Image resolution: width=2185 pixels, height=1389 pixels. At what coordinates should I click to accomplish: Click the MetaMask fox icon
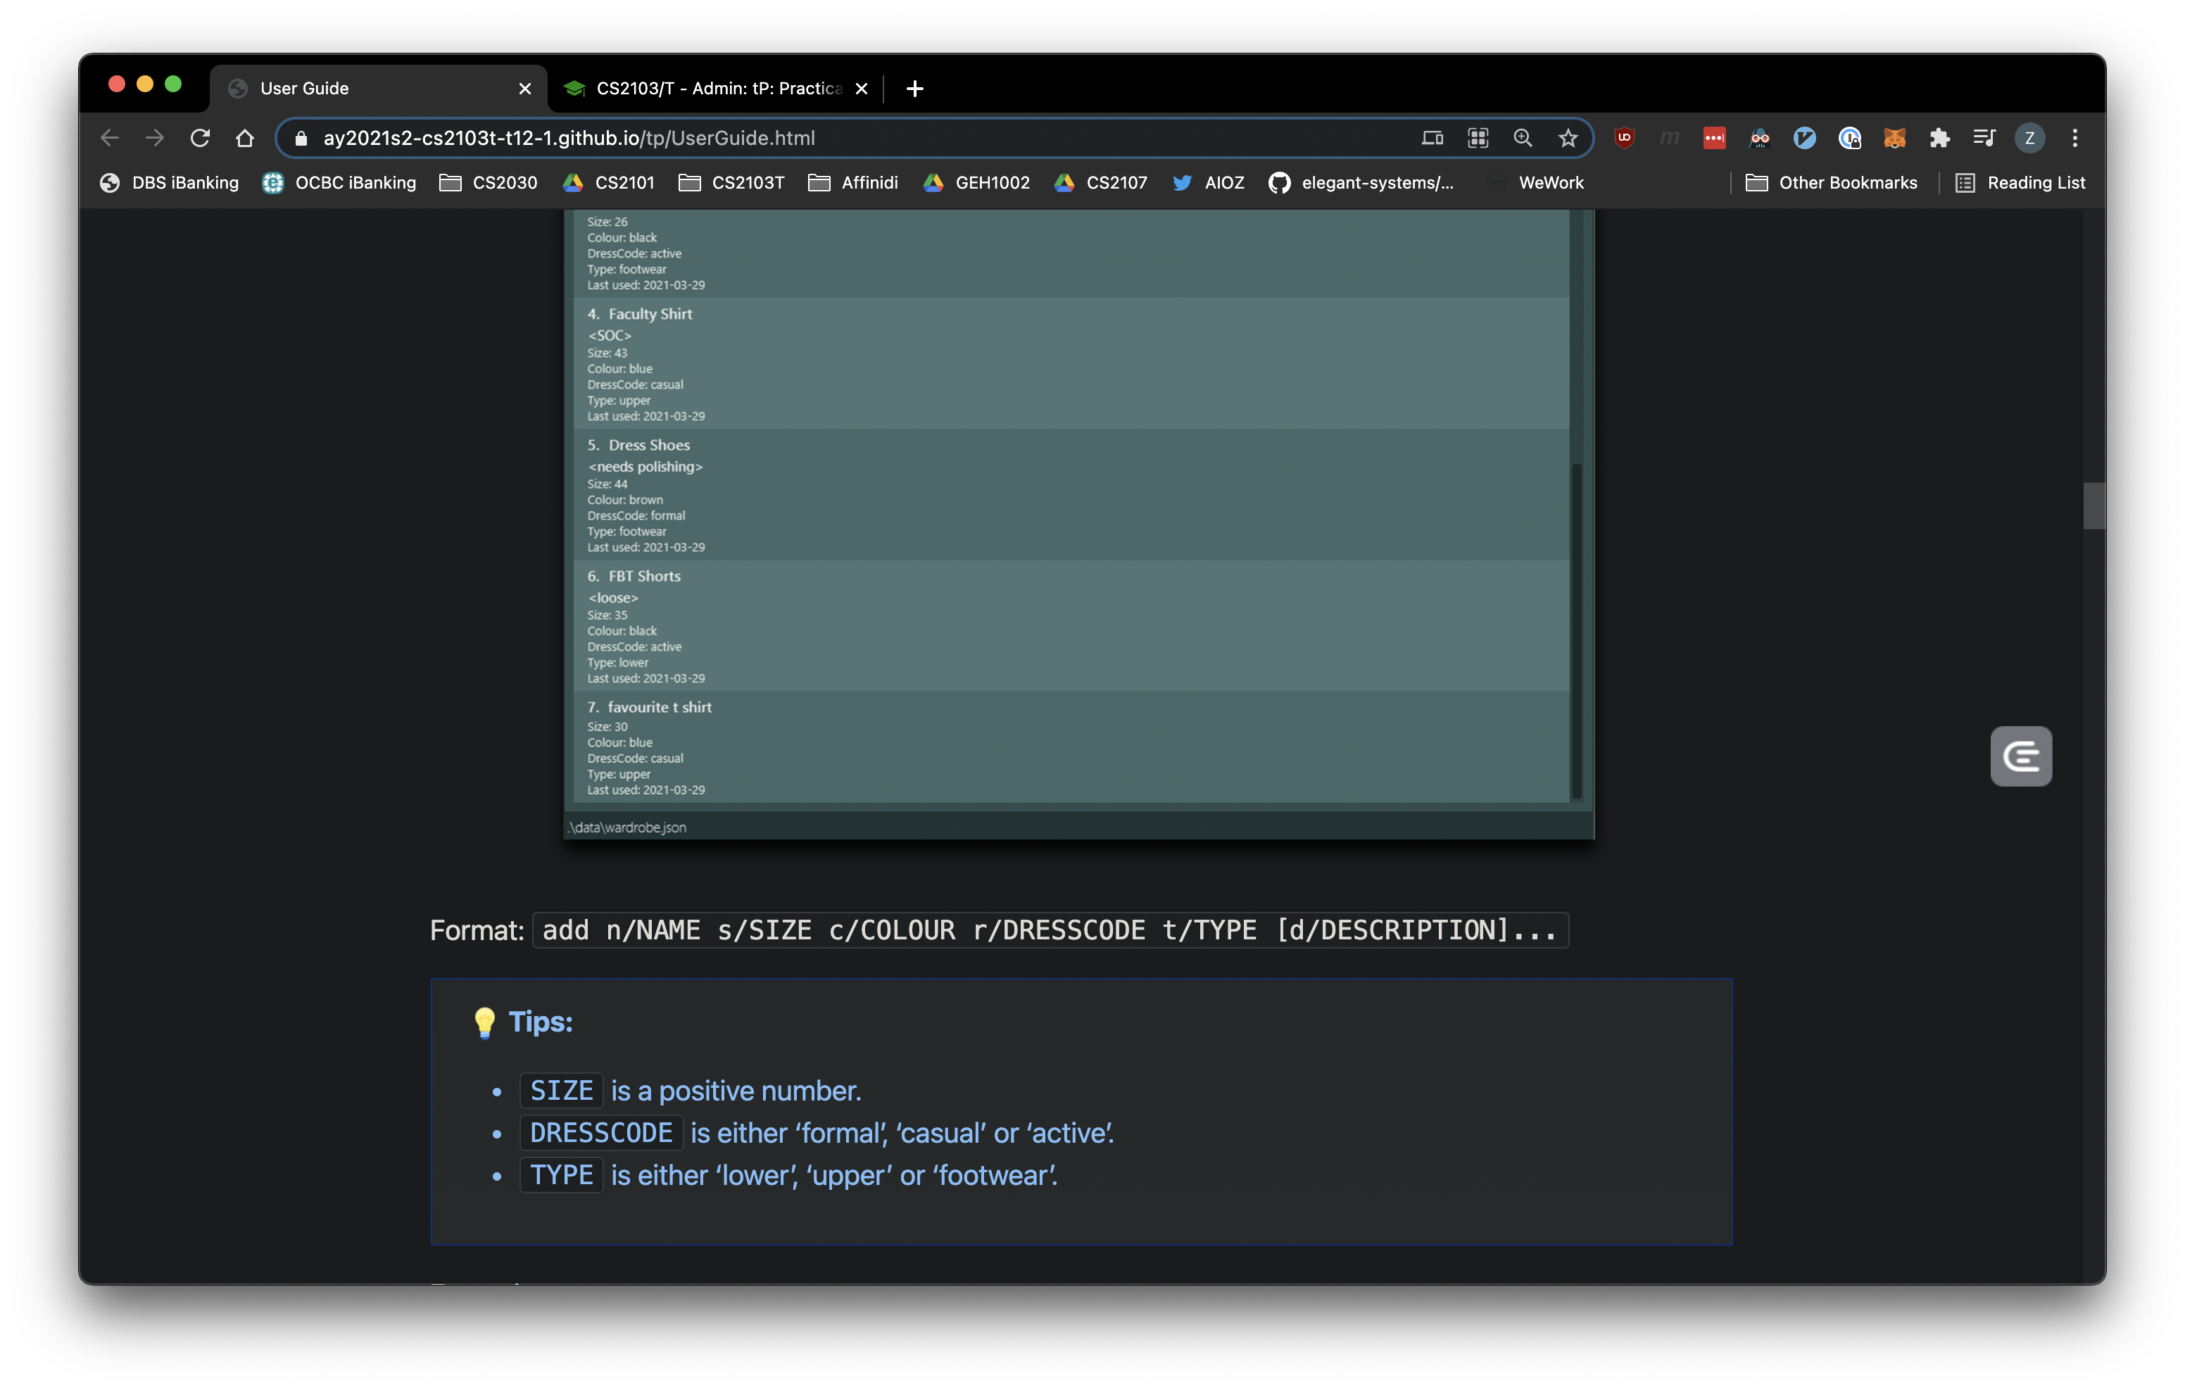click(1896, 138)
